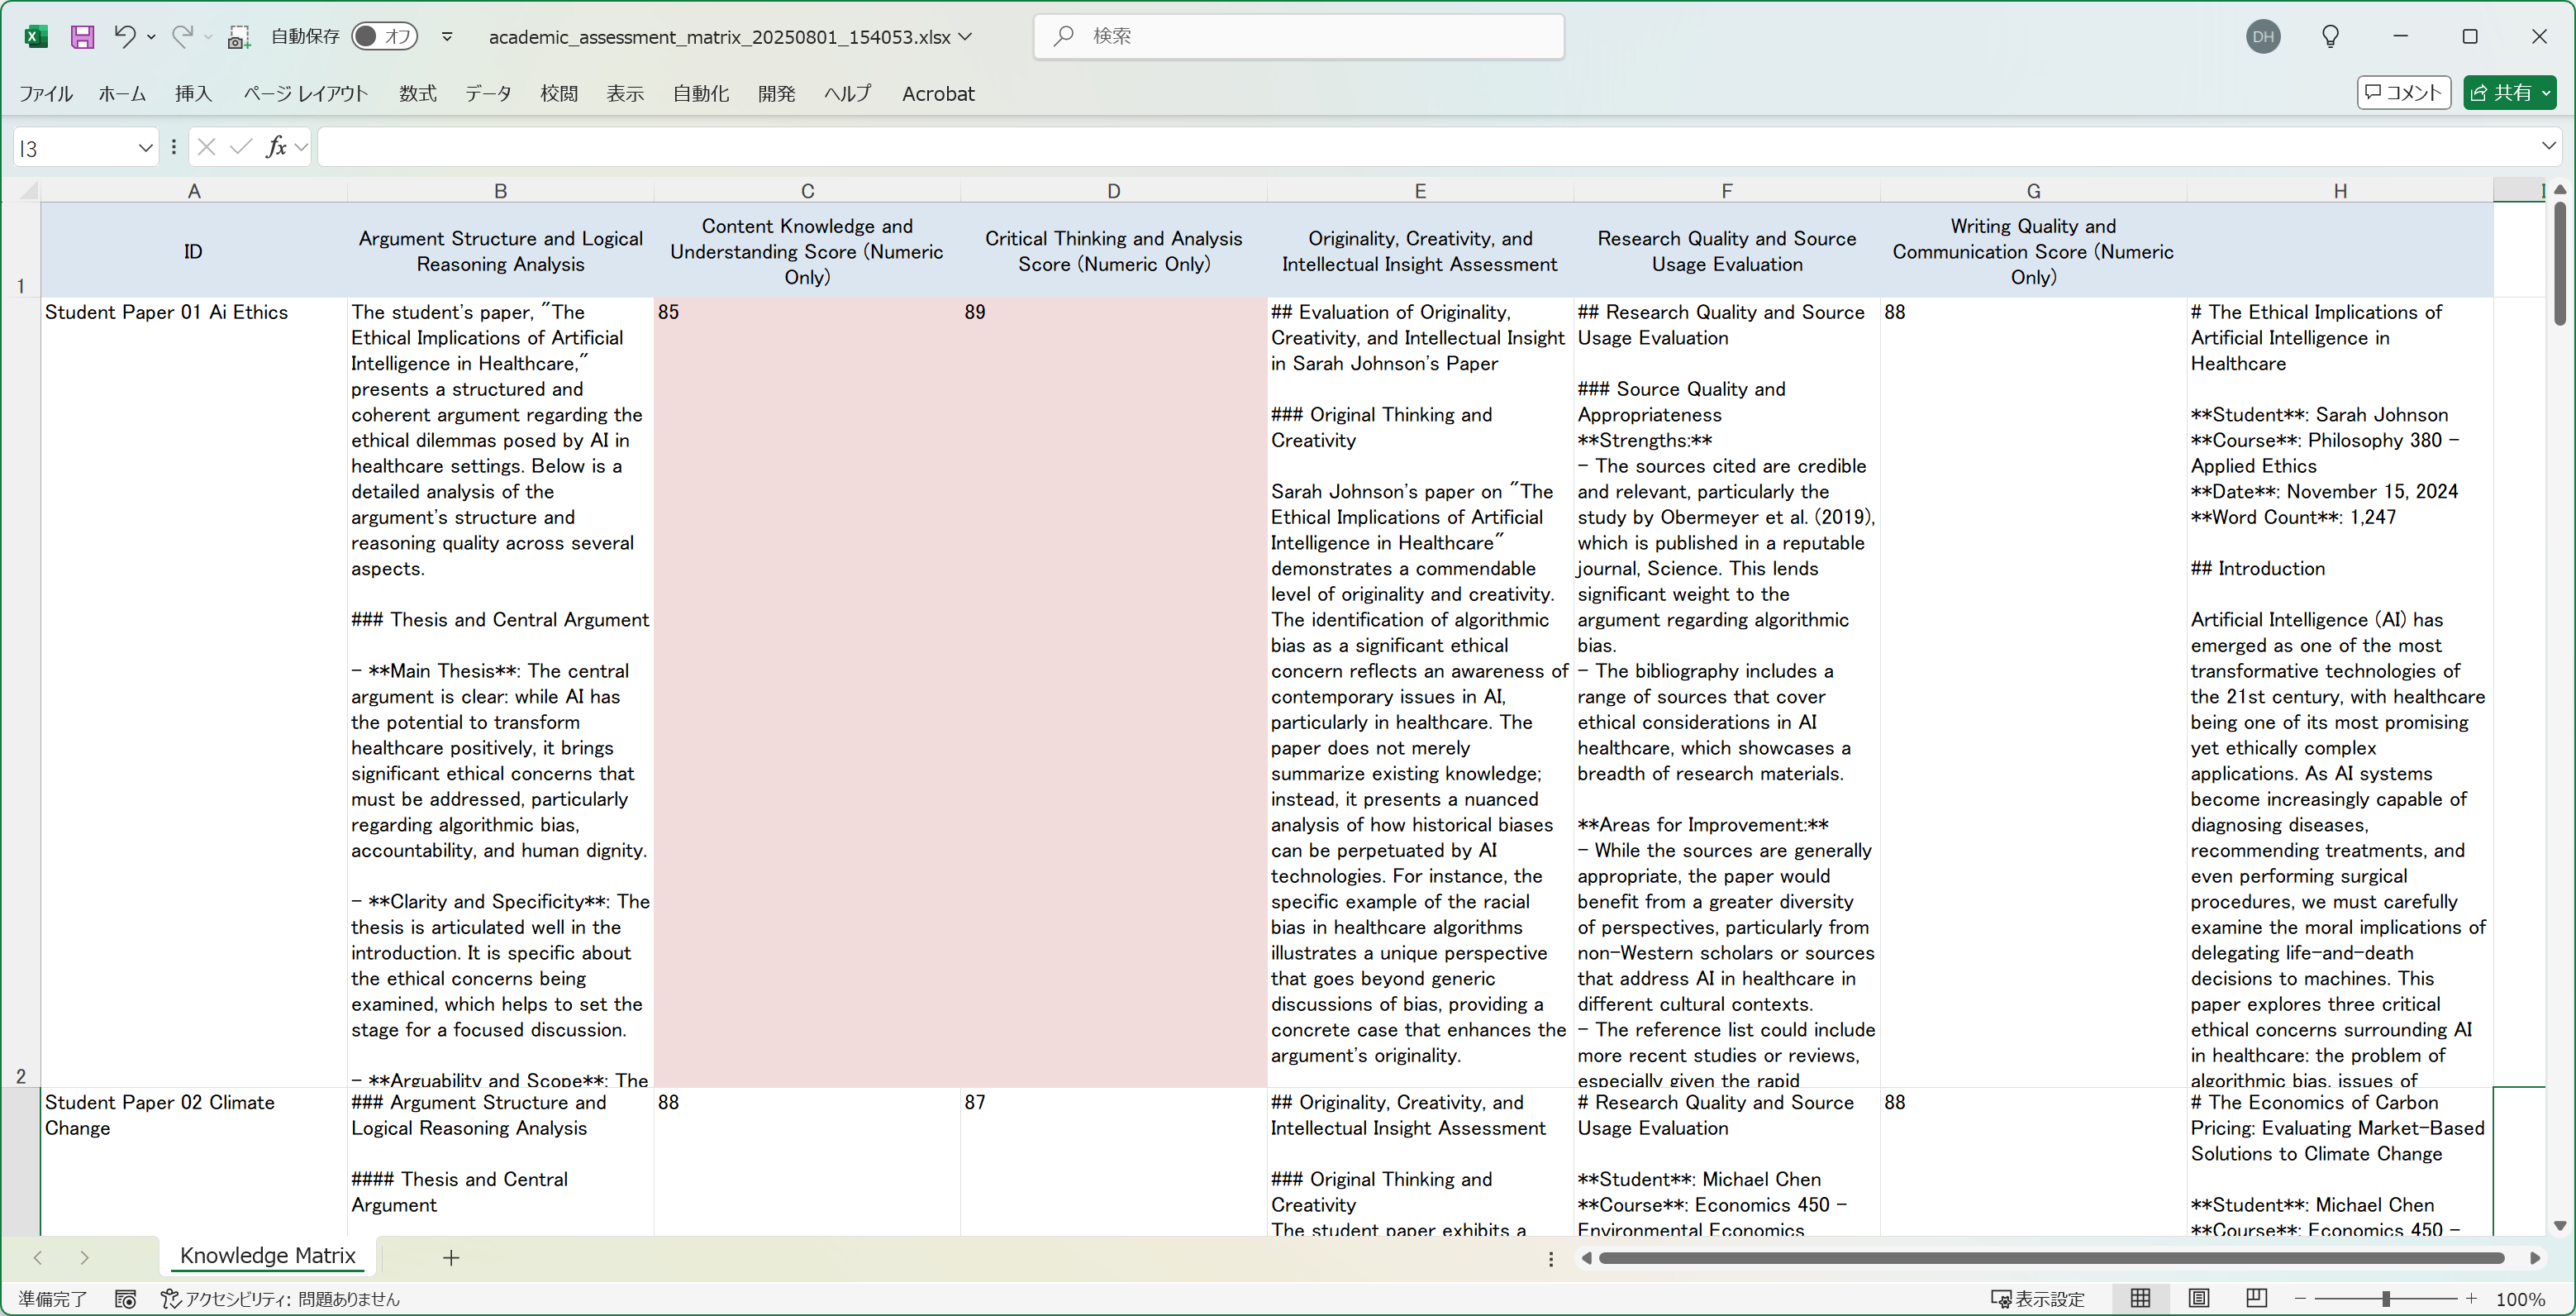The width and height of the screenshot is (2576, 1316).
Task: Select Normal view in status bar
Action: coord(2140,1298)
